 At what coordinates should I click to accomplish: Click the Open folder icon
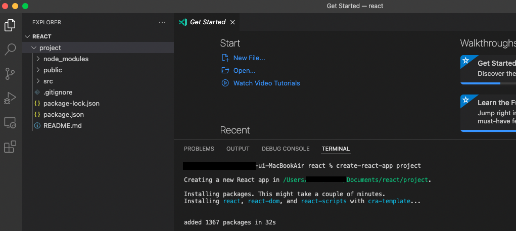[x=225, y=70]
